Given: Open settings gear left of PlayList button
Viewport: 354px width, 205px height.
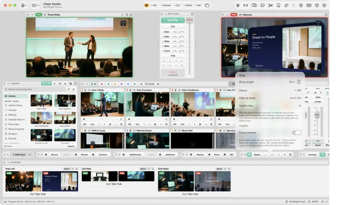Looking at the screenshot, I should [x=191, y=155].
